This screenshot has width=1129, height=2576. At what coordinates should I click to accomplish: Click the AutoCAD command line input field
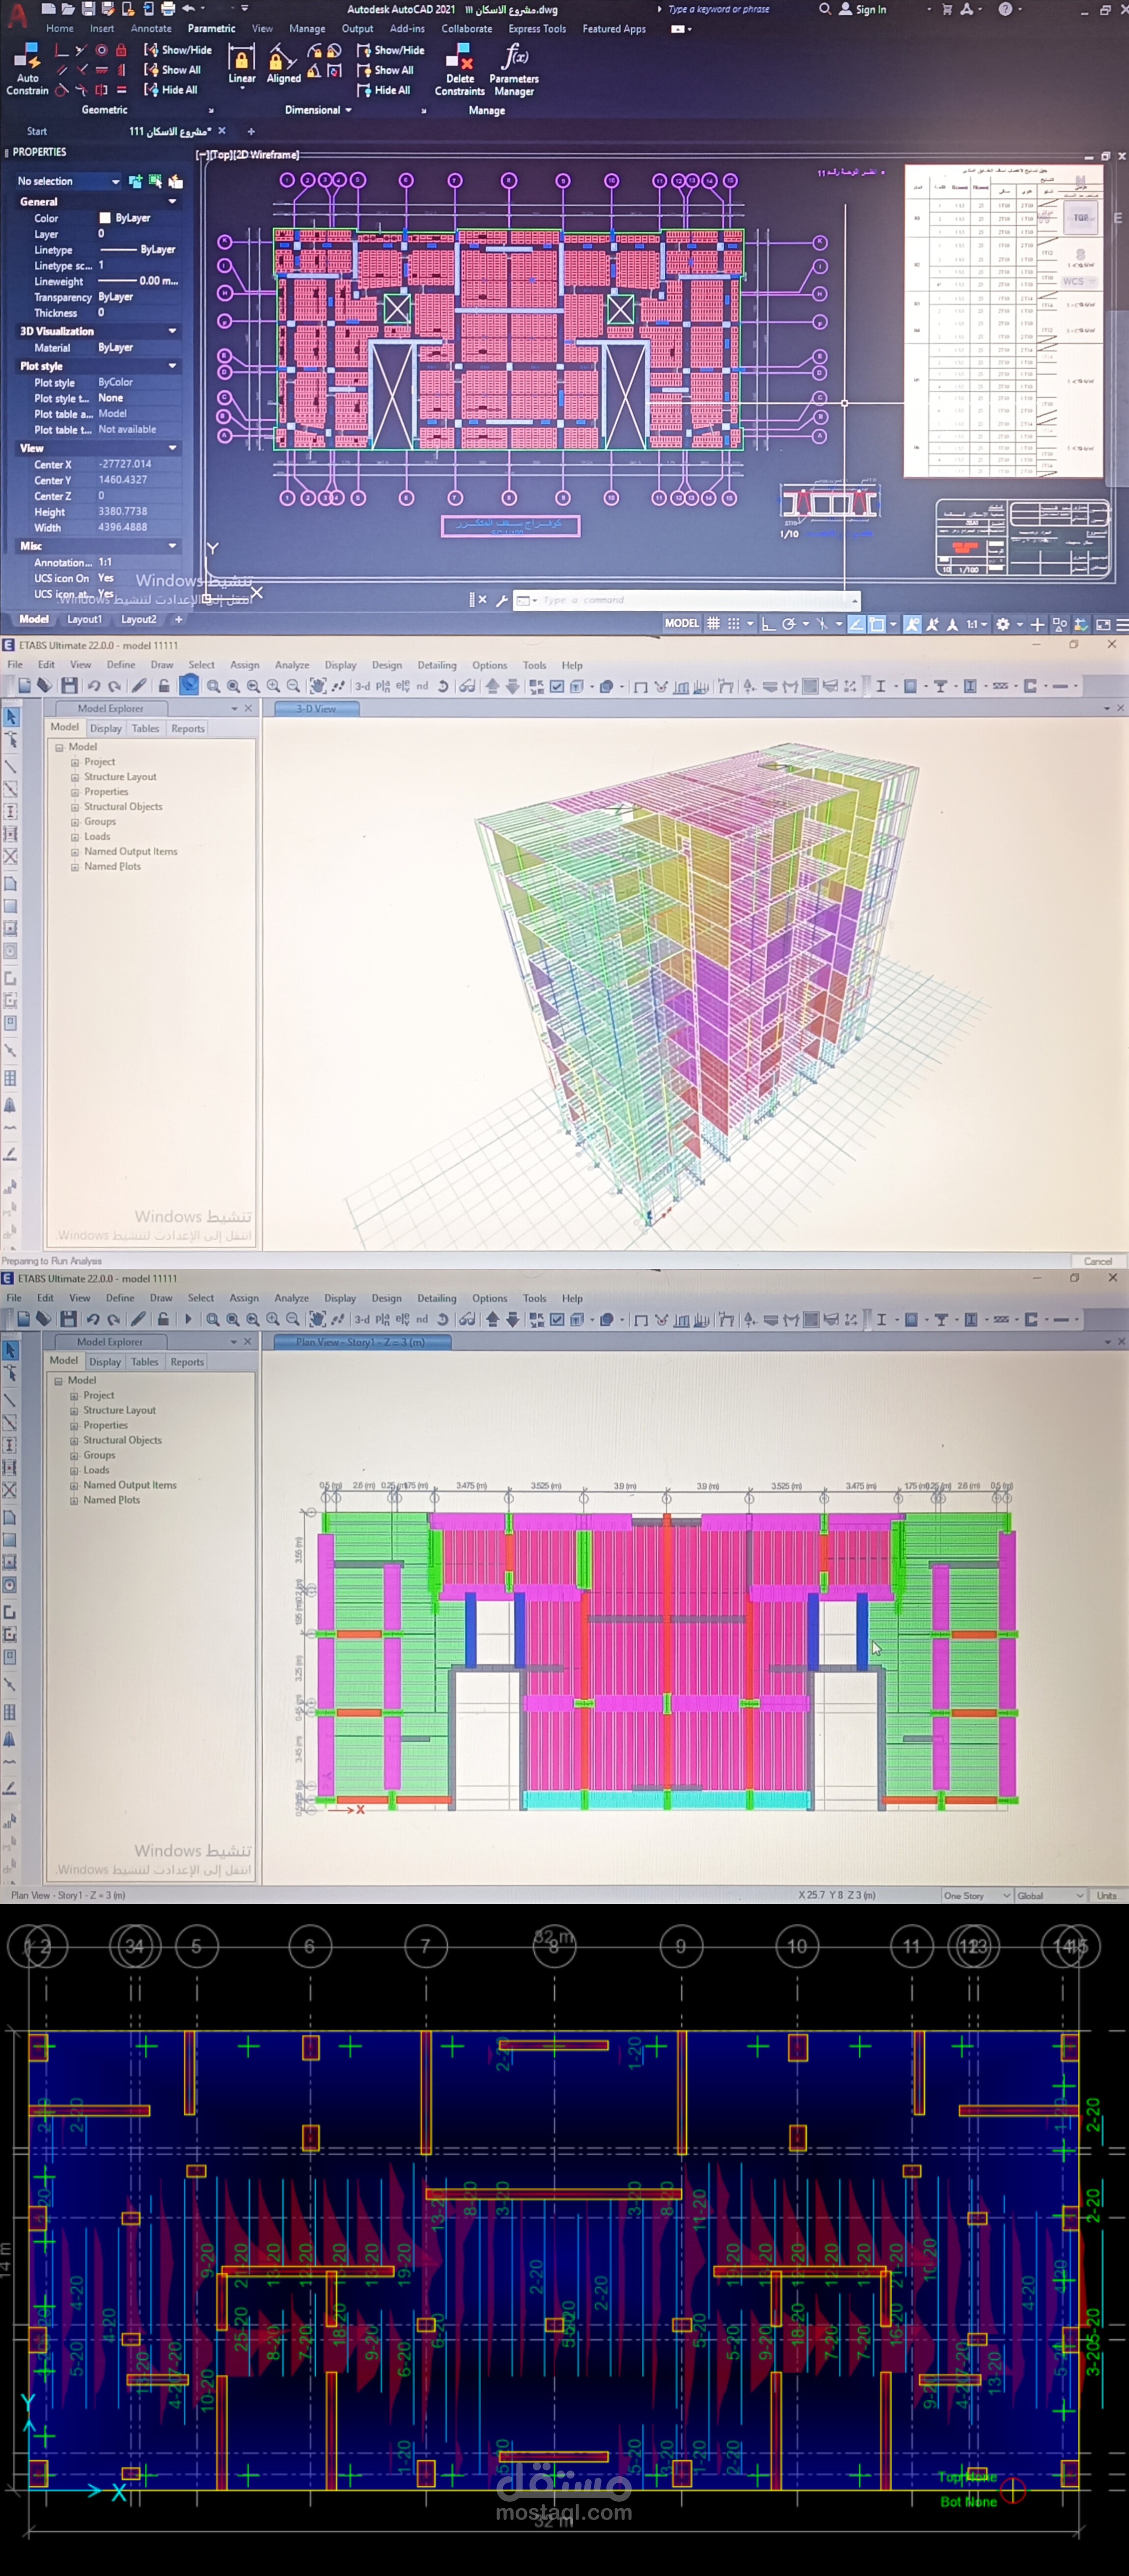tap(686, 600)
